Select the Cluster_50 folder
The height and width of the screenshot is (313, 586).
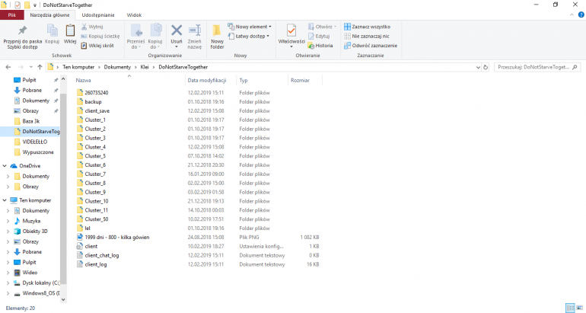(x=97, y=219)
